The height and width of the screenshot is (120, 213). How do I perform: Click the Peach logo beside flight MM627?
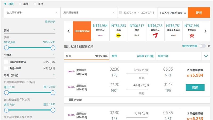[x=71, y=87]
